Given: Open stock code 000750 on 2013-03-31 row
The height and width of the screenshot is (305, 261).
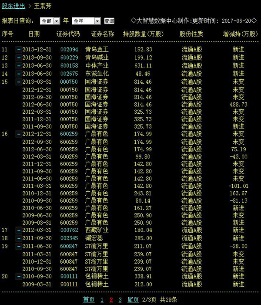Looking at the screenshot, I should coord(69,82).
